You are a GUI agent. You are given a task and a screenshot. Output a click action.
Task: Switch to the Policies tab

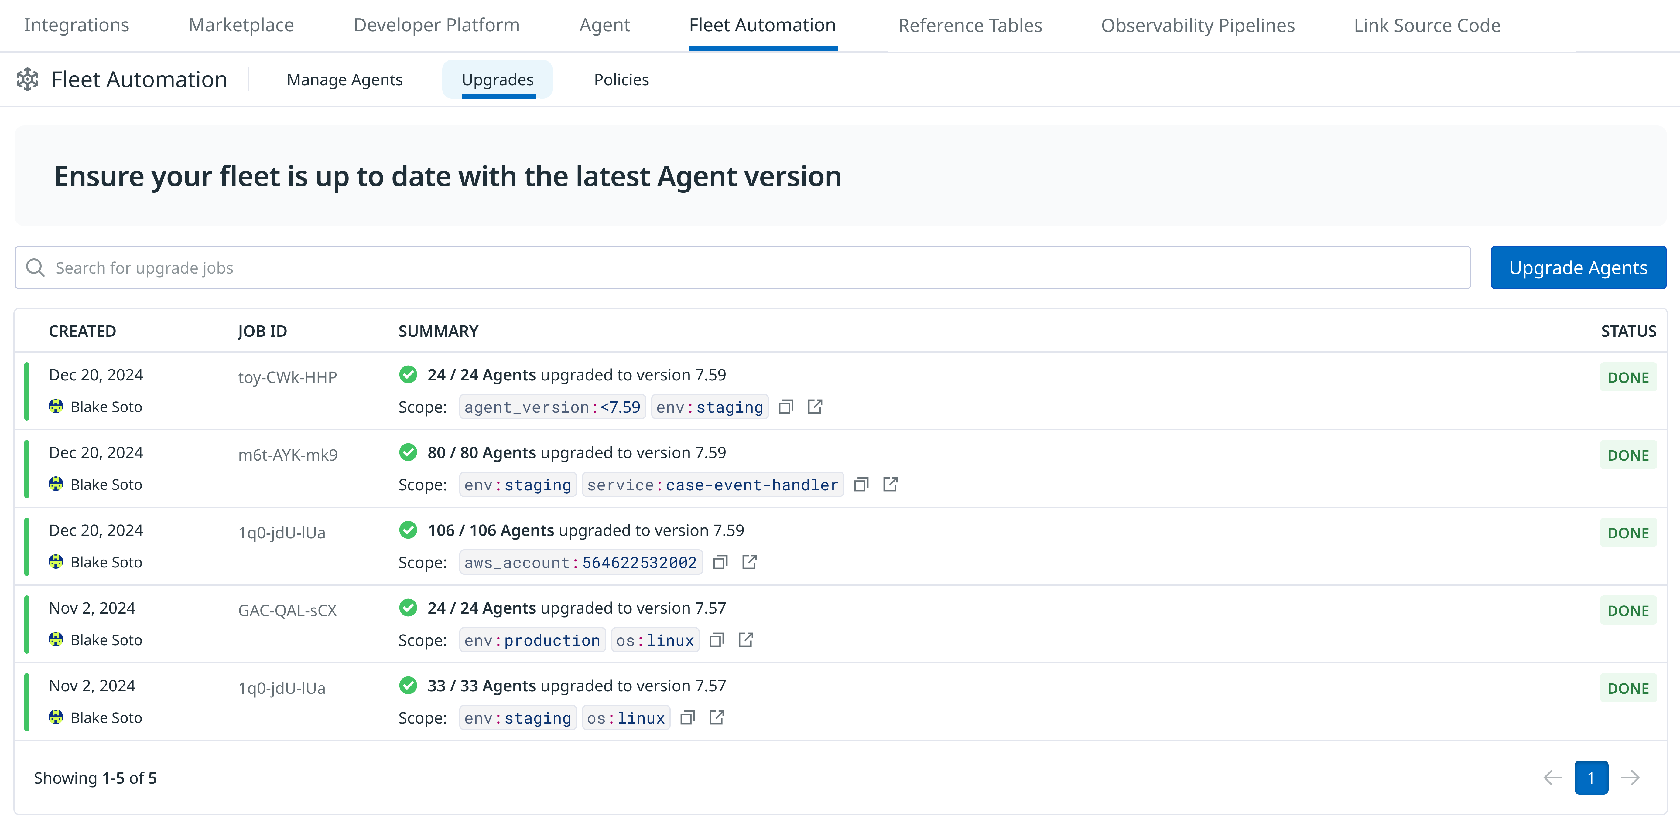[x=621, y=79]
